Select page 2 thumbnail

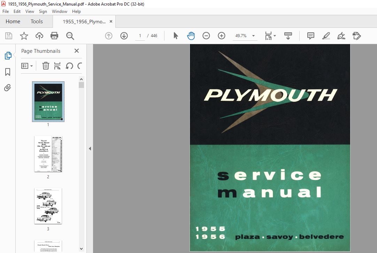(48, 154)
